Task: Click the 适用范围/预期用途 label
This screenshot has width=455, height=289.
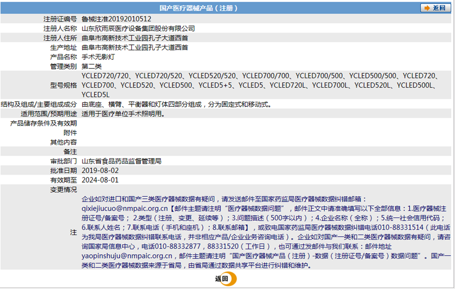Action: tap(49, 114)
